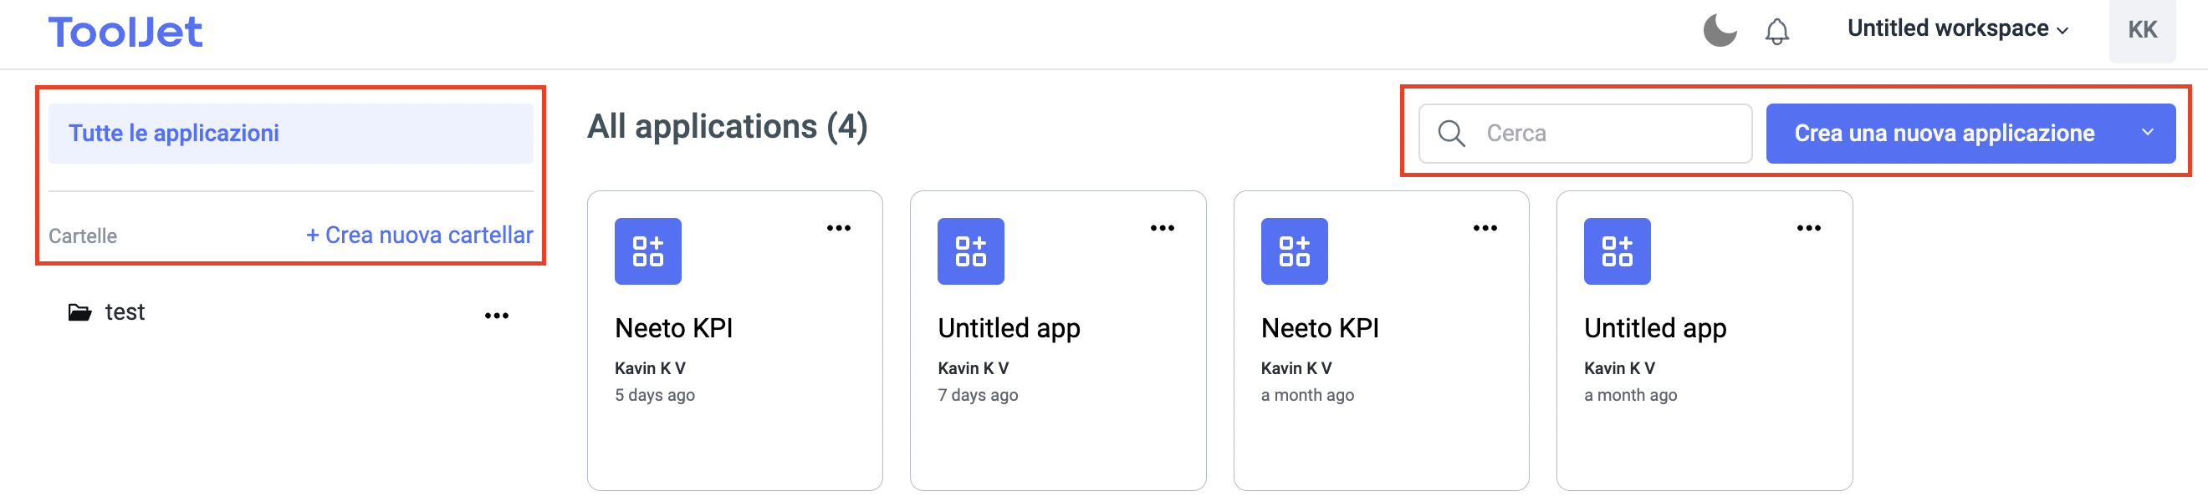Open three-dot menu on last Untitled app

[1808, 229]
